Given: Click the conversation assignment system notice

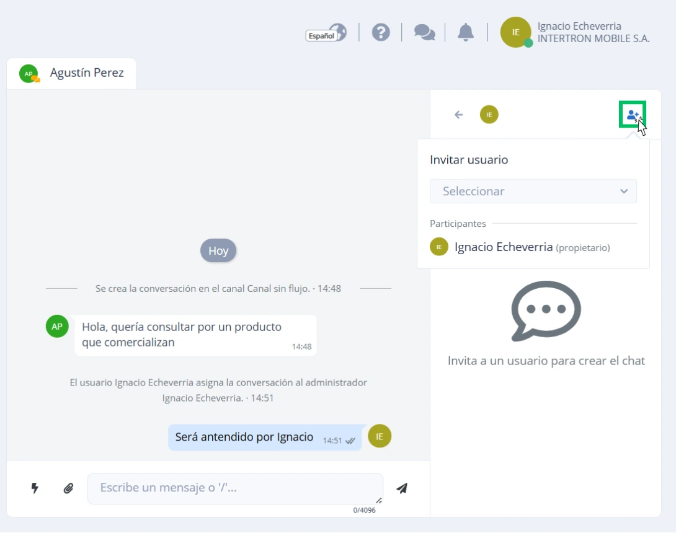Looking at the screenshot, I should pyautogui.click(x=218, y=390).
